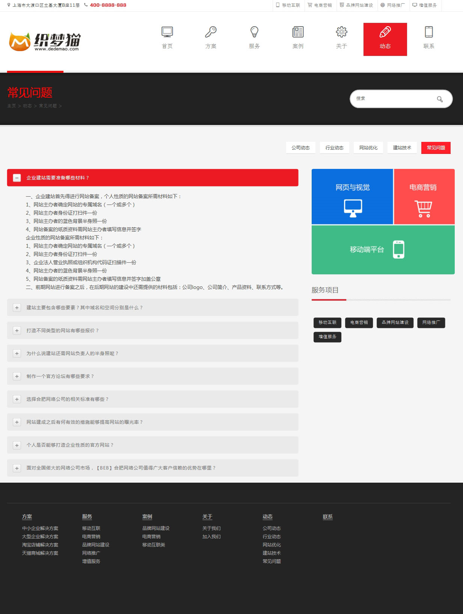Expand the 个人是否能够打造企业性质的官方网站 question
The height and width of the screenshot is (614, 463).
point(17,445)
